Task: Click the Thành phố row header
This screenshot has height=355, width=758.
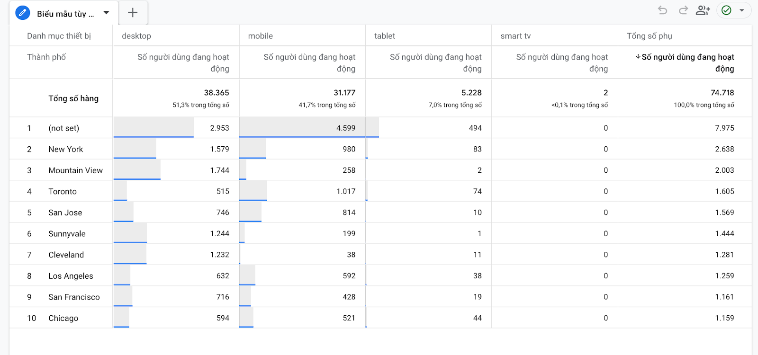Action: click(46, 57)
